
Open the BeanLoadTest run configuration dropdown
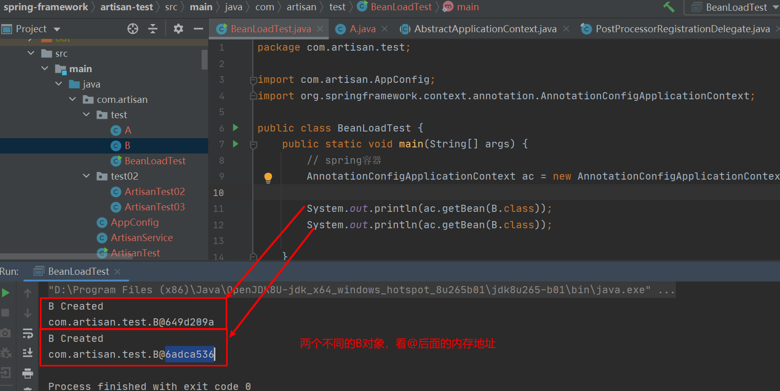click(x=732, y=7)
